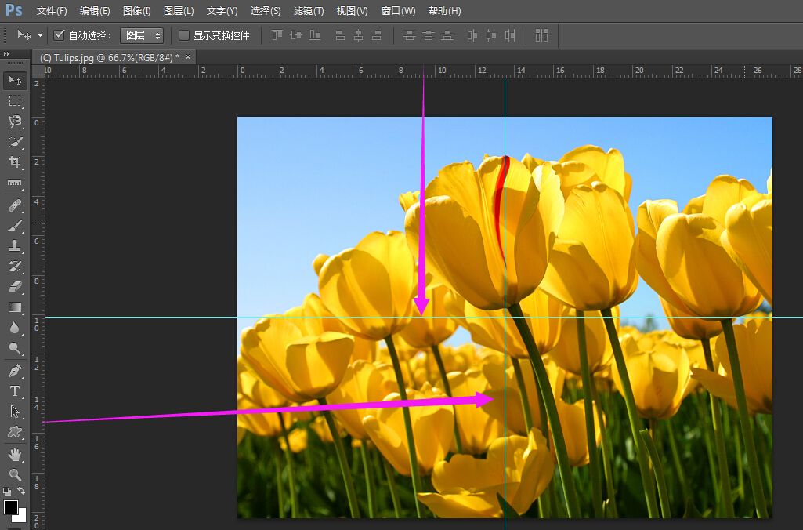
Task: Distribute top edges in options bar
Action: tap(409, 35)
